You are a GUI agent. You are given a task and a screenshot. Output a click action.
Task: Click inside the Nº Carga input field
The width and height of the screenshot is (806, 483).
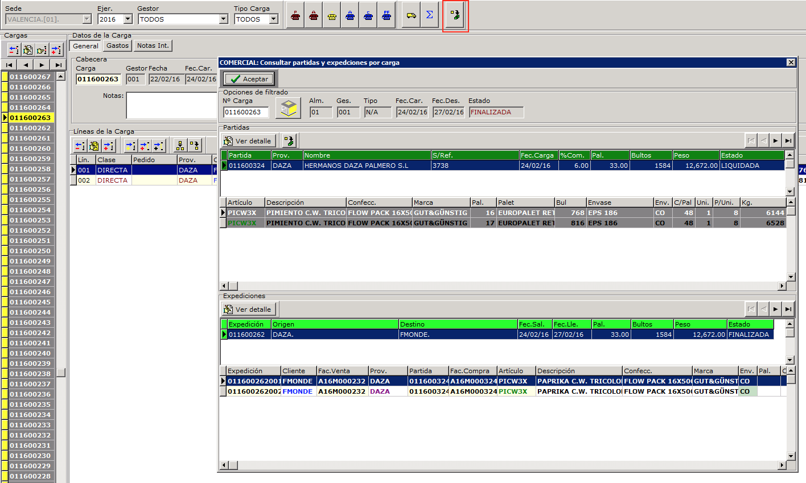[x=245, y=112]
